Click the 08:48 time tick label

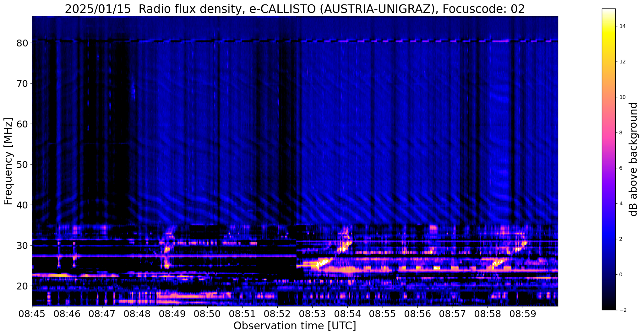pyautogui.click(x=137, y=314)
